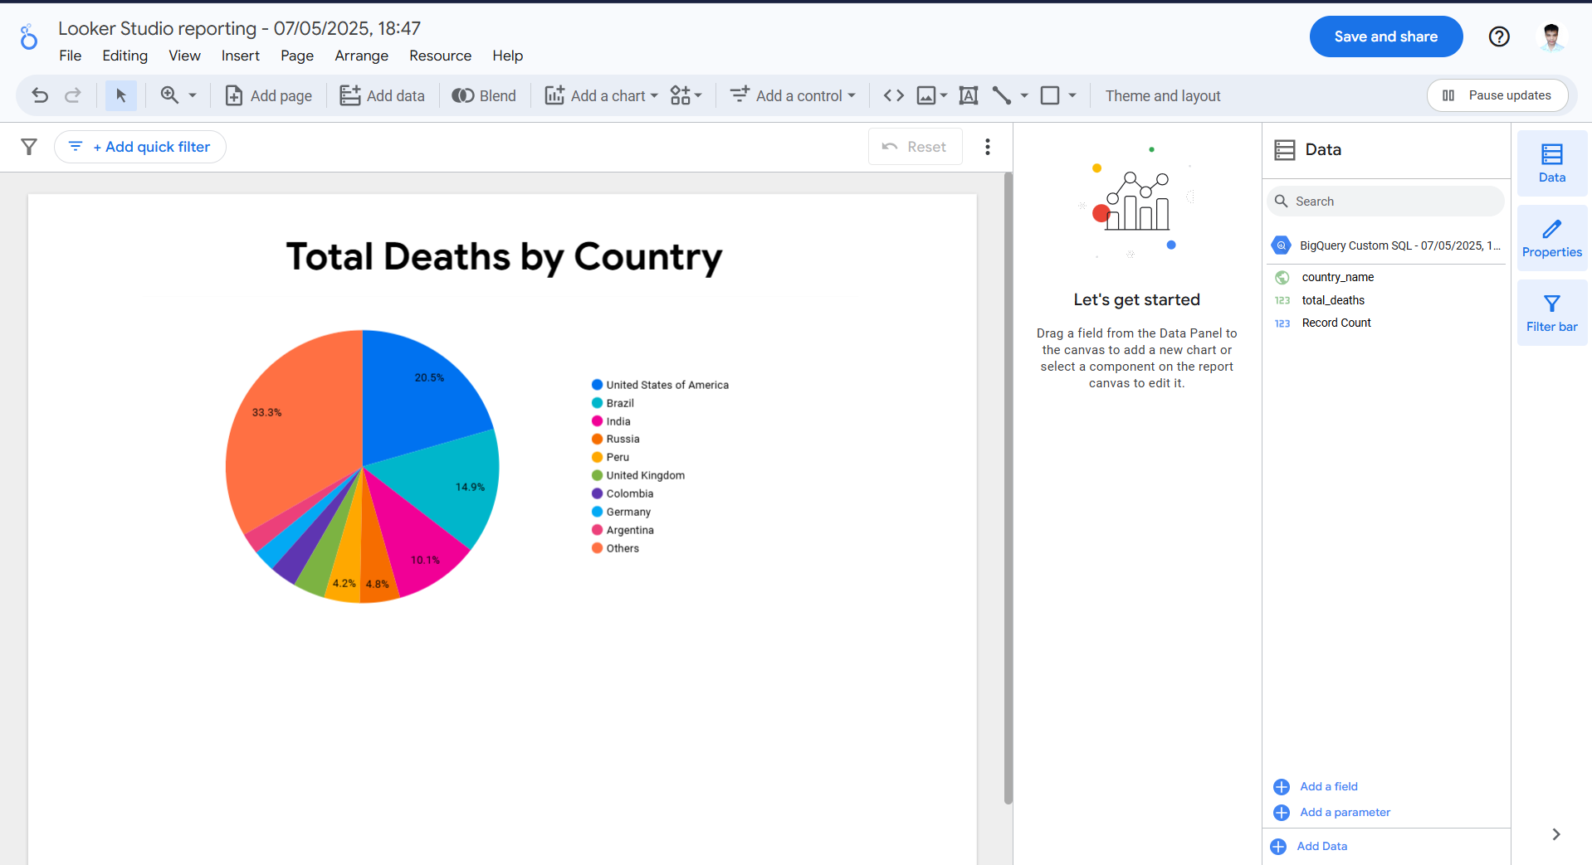Select the Filter bar panel icon

[x=1551, y=312]
